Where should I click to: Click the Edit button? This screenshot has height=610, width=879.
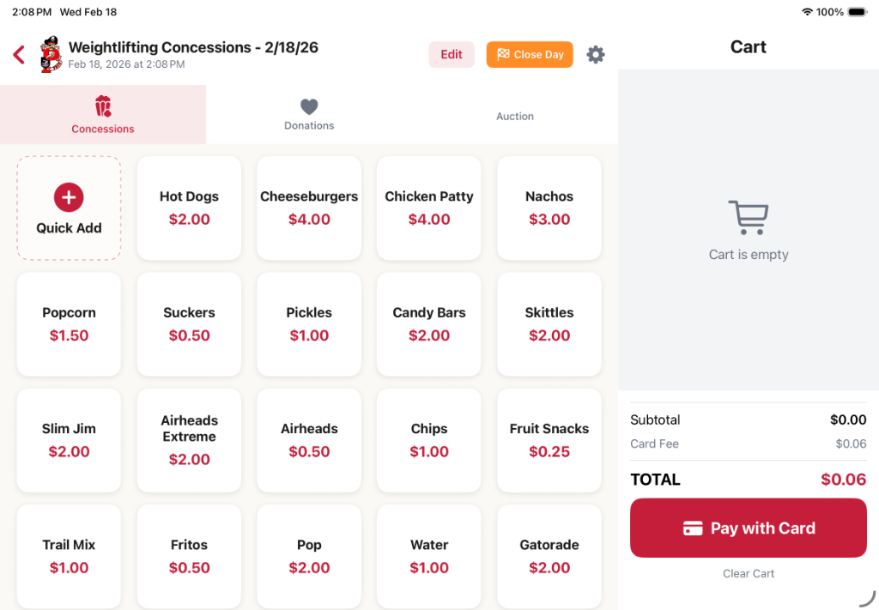[x=452, y=54]
